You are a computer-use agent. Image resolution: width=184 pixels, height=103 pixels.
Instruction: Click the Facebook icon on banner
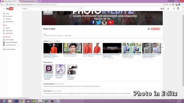pyautogui.click(x=93, y=22)
